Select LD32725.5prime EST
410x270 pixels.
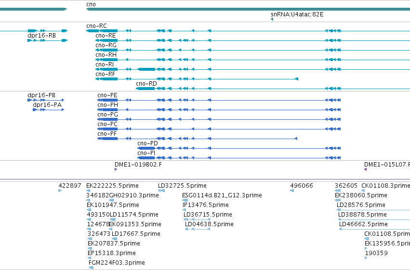182,186
